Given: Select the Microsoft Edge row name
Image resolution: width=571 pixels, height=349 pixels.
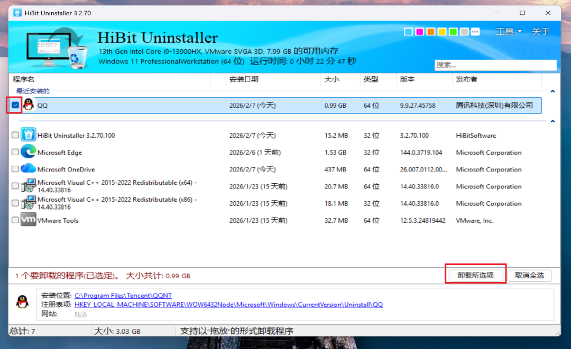Looking at the screenshot, I should coord(60,153).
